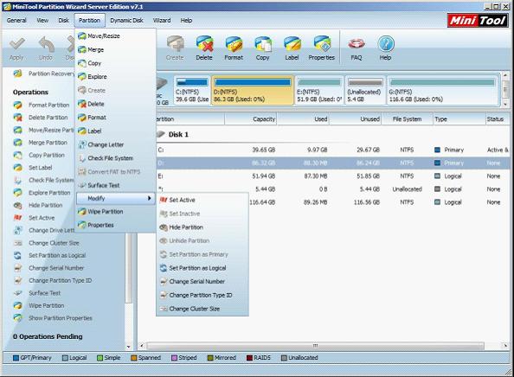The height and width of the screenshot is (377, 514).
Task: Click the Format toolbar icon
Action: click(x=234, y=48)
